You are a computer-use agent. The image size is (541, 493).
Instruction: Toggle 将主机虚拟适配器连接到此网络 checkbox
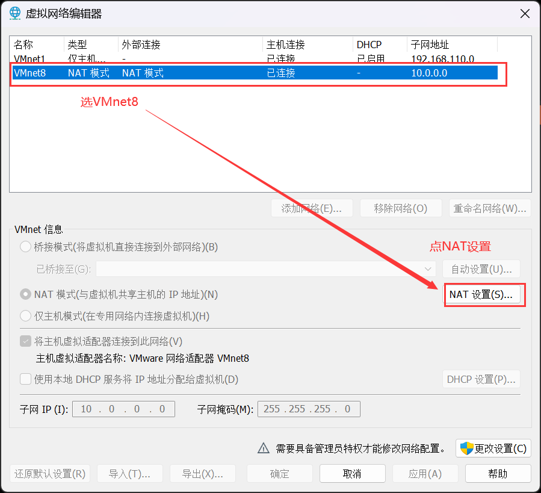click(25, 341)
